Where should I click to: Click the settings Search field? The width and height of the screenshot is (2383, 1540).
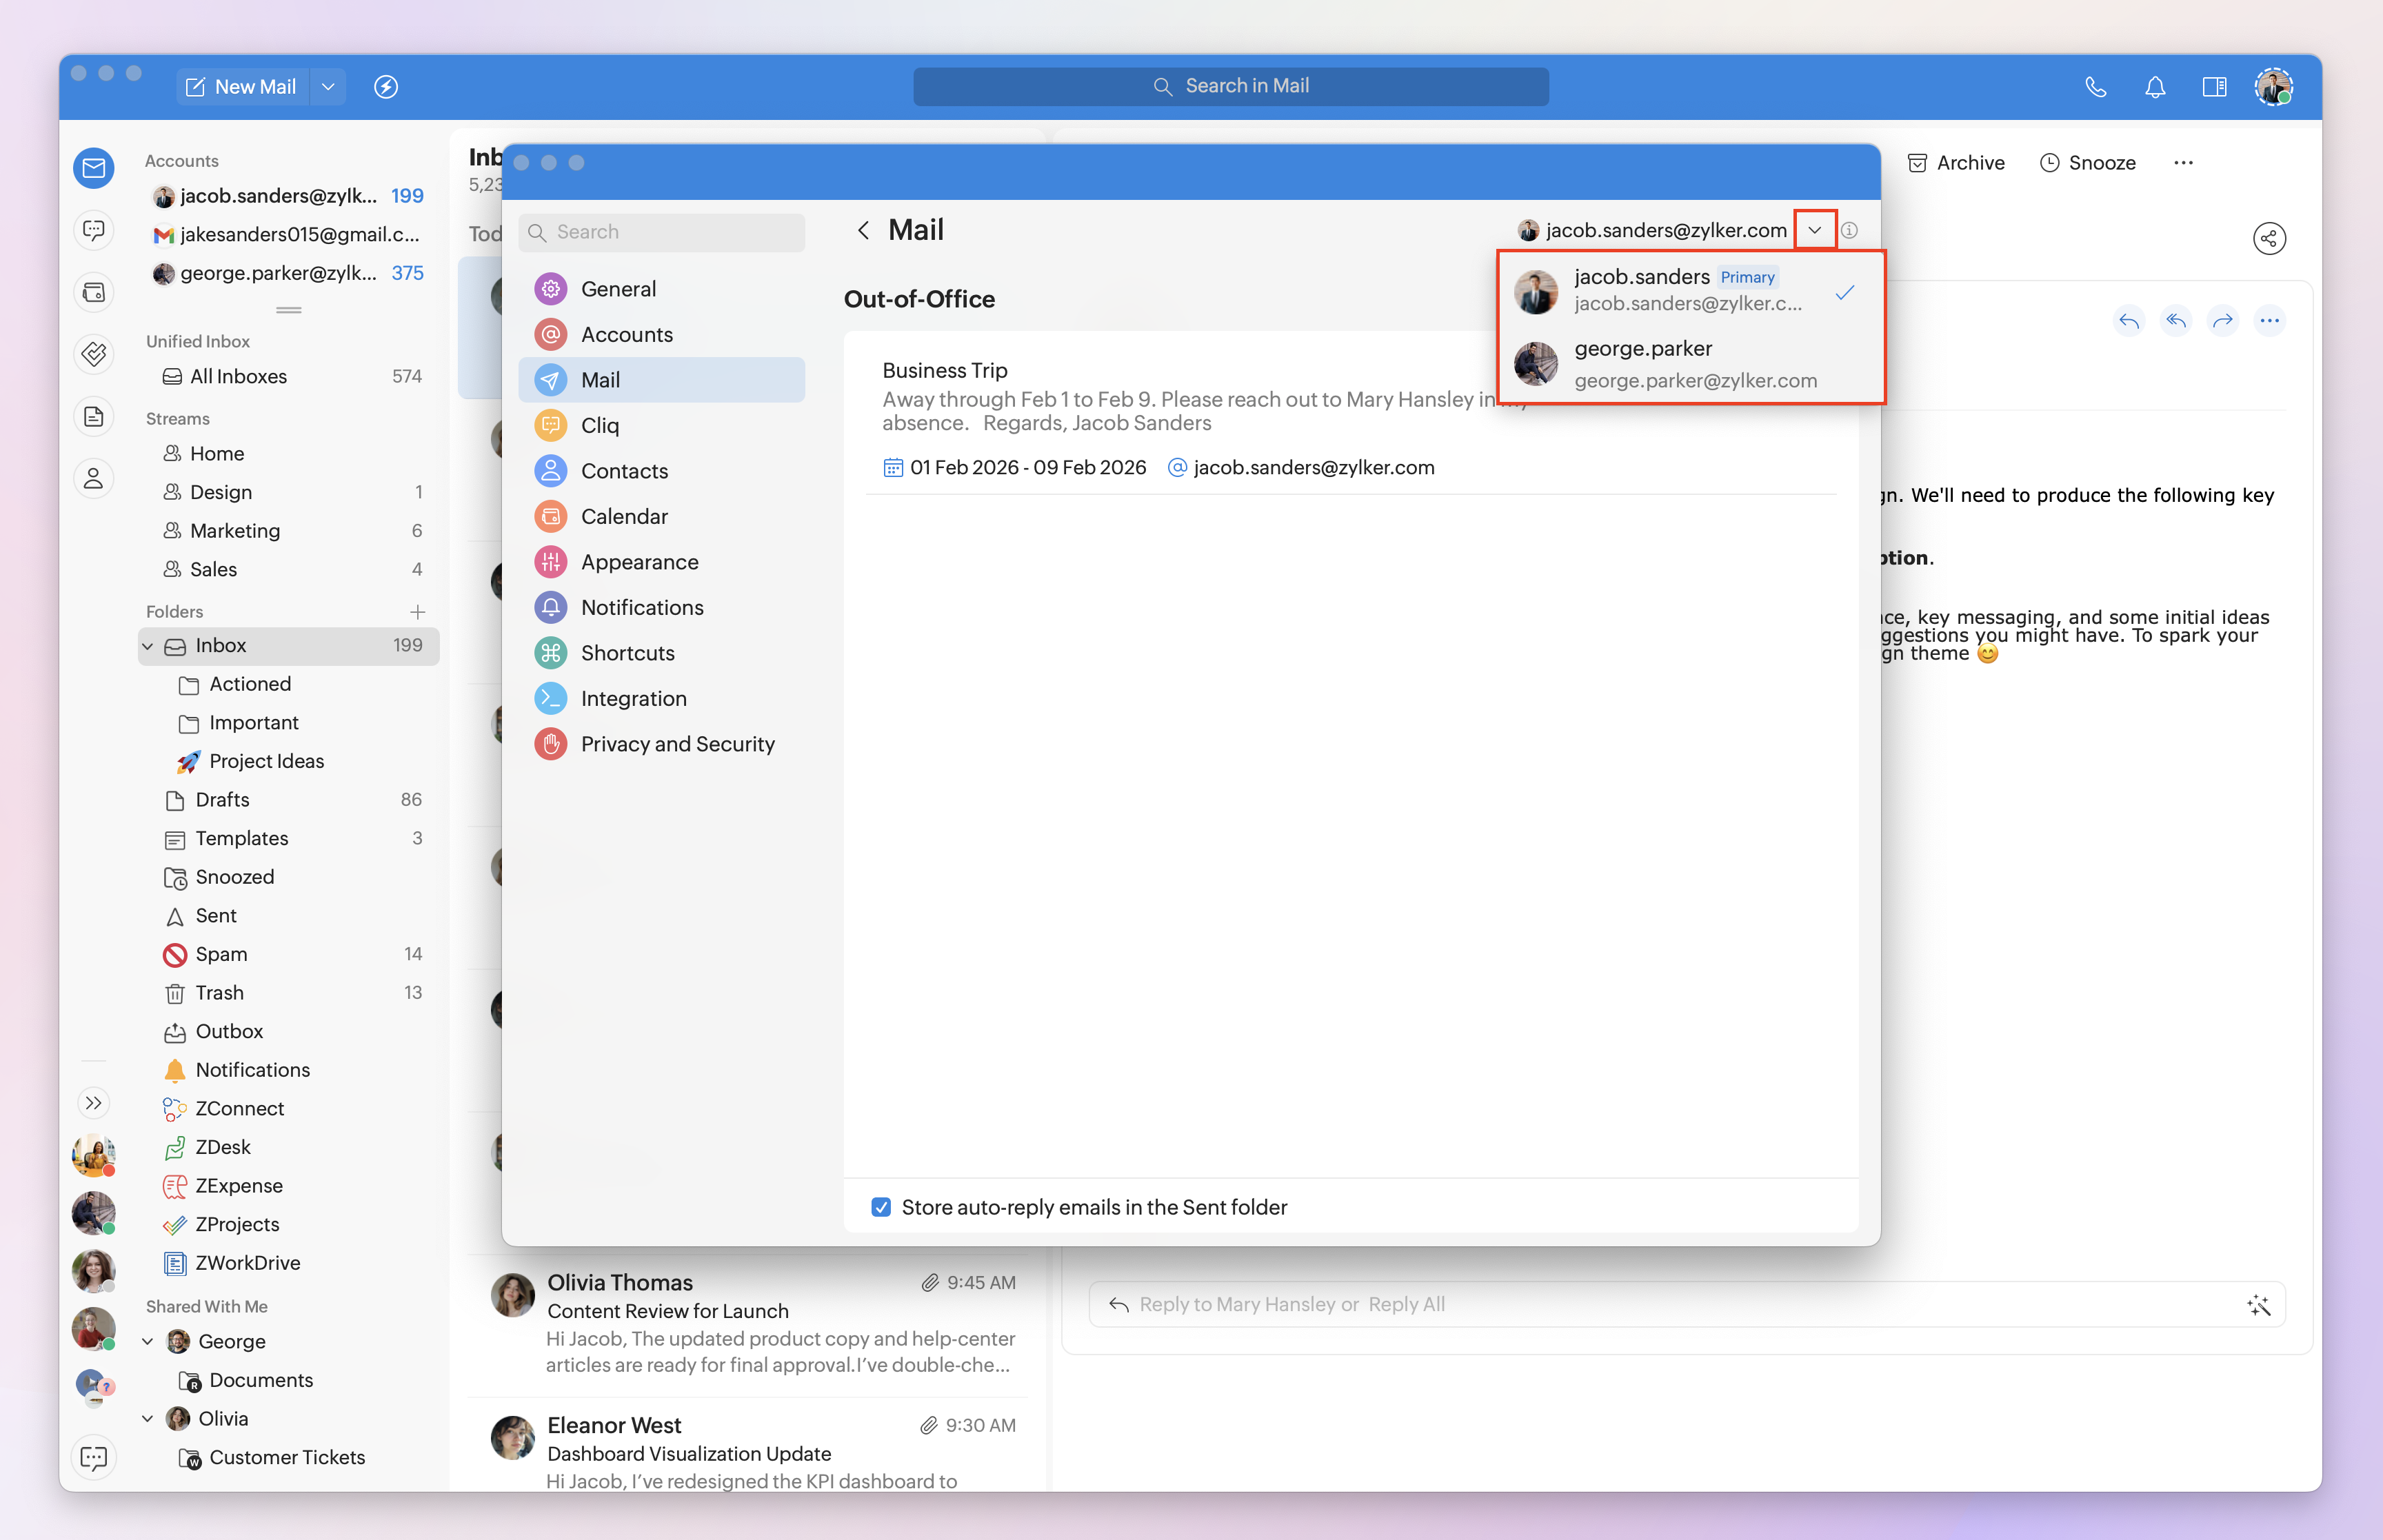662,232
